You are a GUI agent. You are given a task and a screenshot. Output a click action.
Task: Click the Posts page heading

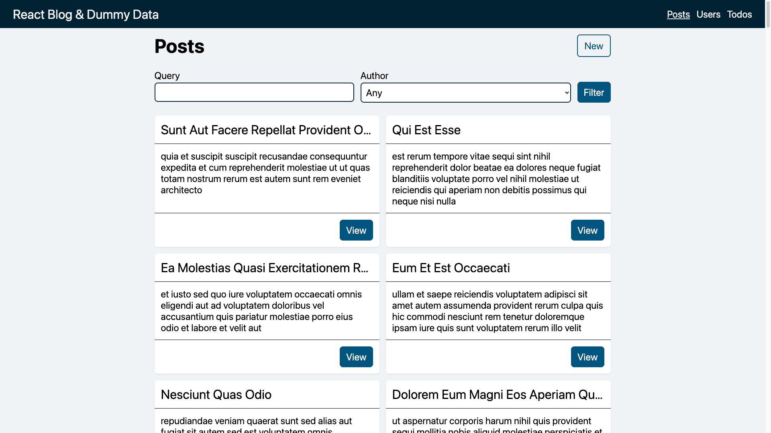click(179, 46)
